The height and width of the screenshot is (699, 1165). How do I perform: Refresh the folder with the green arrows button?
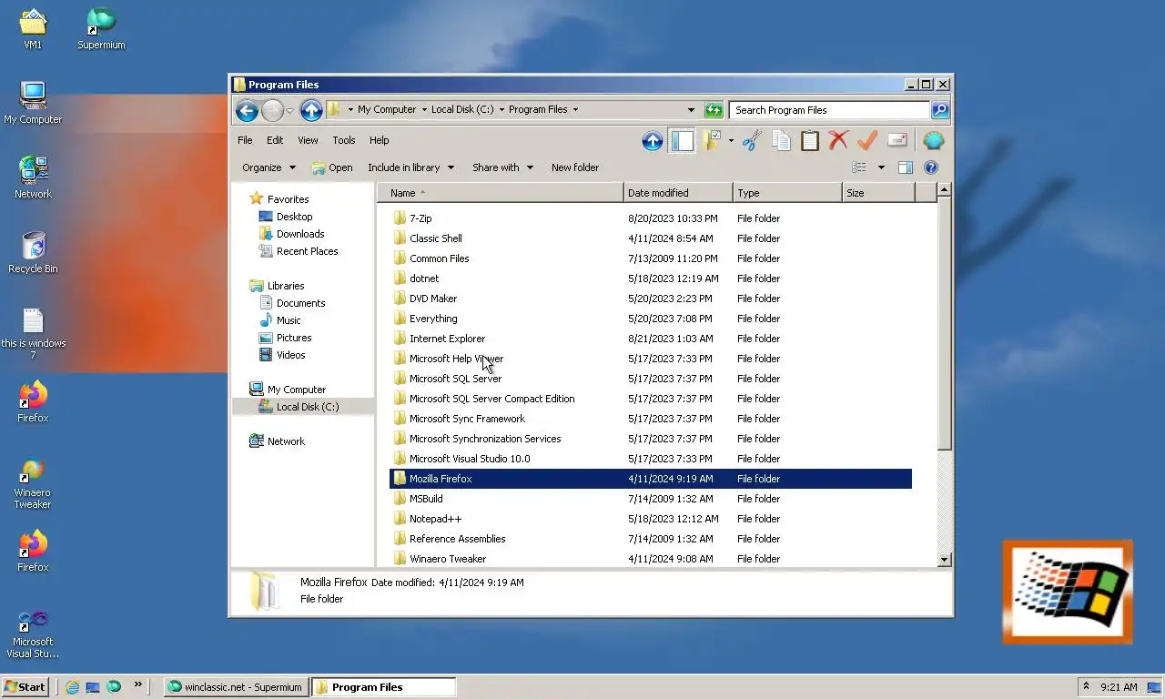pyautogui.click(x=714, y=110)
